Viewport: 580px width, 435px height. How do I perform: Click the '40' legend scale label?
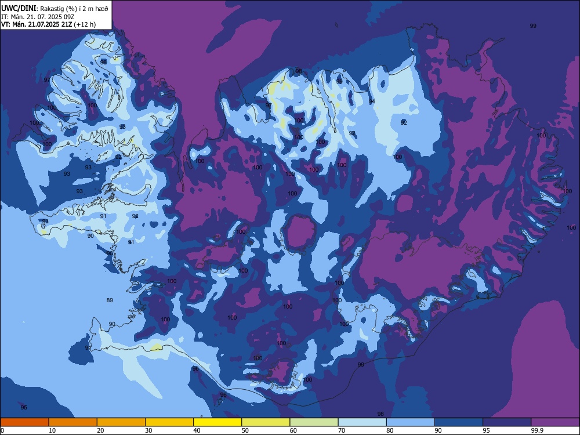coord(197,430)
